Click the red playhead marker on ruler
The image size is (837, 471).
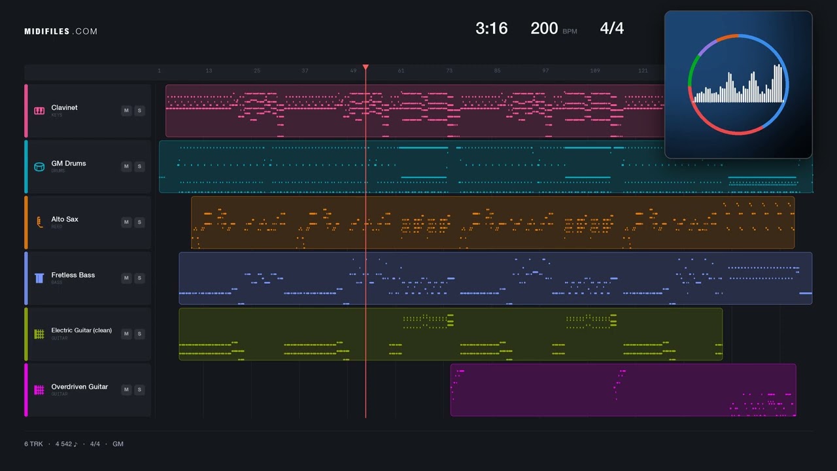366,67
